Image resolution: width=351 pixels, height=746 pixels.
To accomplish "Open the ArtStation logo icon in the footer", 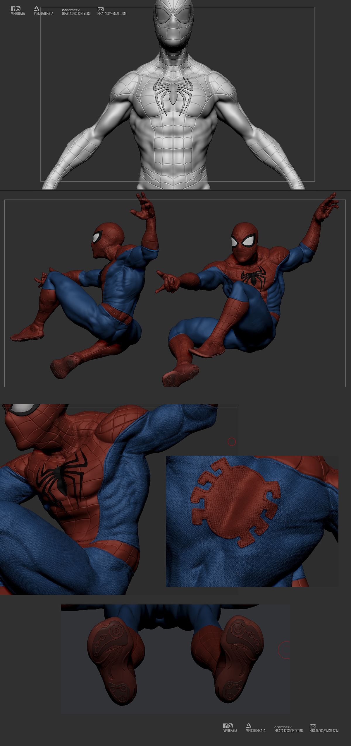I will click(249, 725).
